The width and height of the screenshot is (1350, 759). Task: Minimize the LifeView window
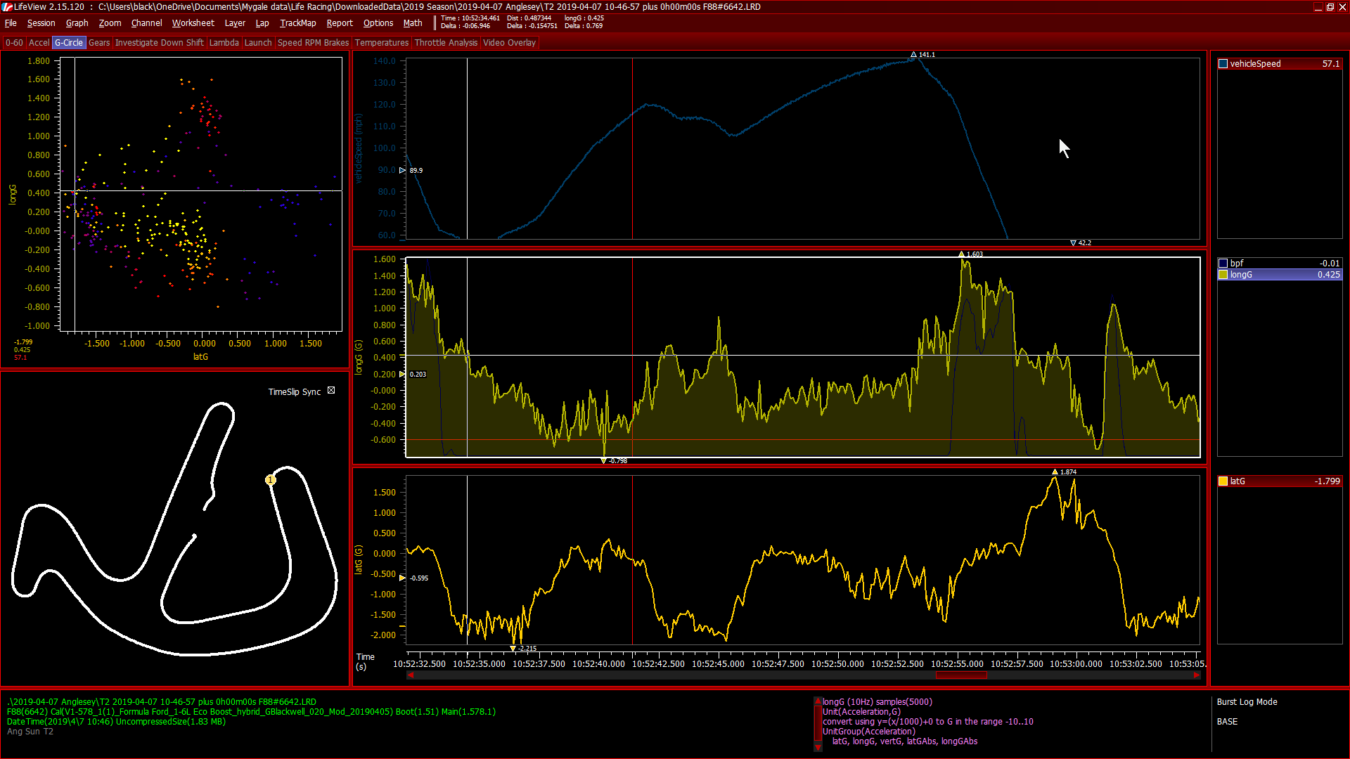click(1318, 6)
